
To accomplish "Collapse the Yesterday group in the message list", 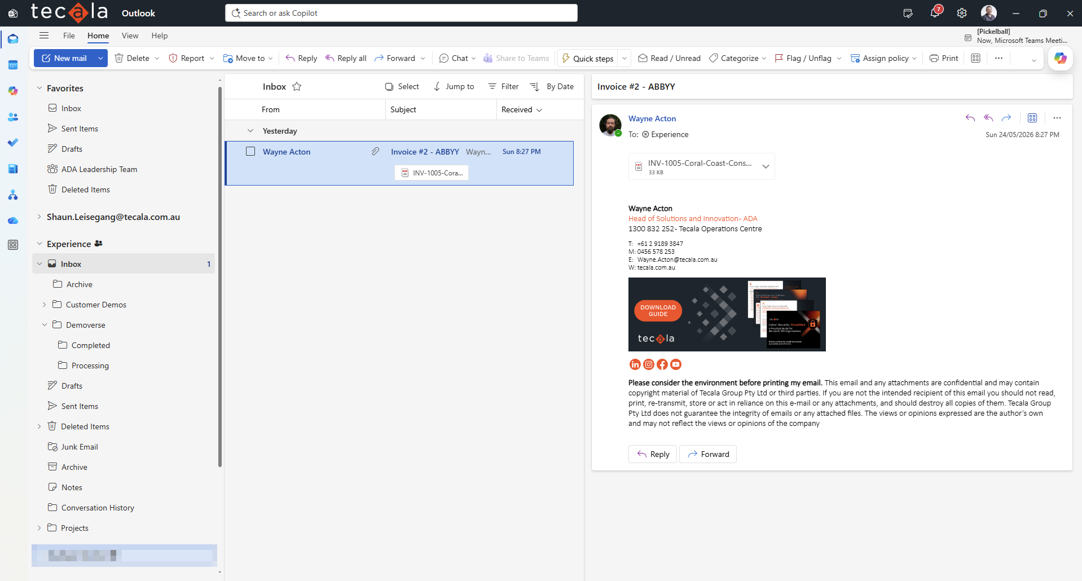I will [x=250, y=131].
